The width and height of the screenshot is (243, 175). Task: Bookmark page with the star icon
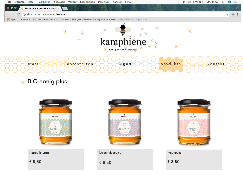(227, 14)
